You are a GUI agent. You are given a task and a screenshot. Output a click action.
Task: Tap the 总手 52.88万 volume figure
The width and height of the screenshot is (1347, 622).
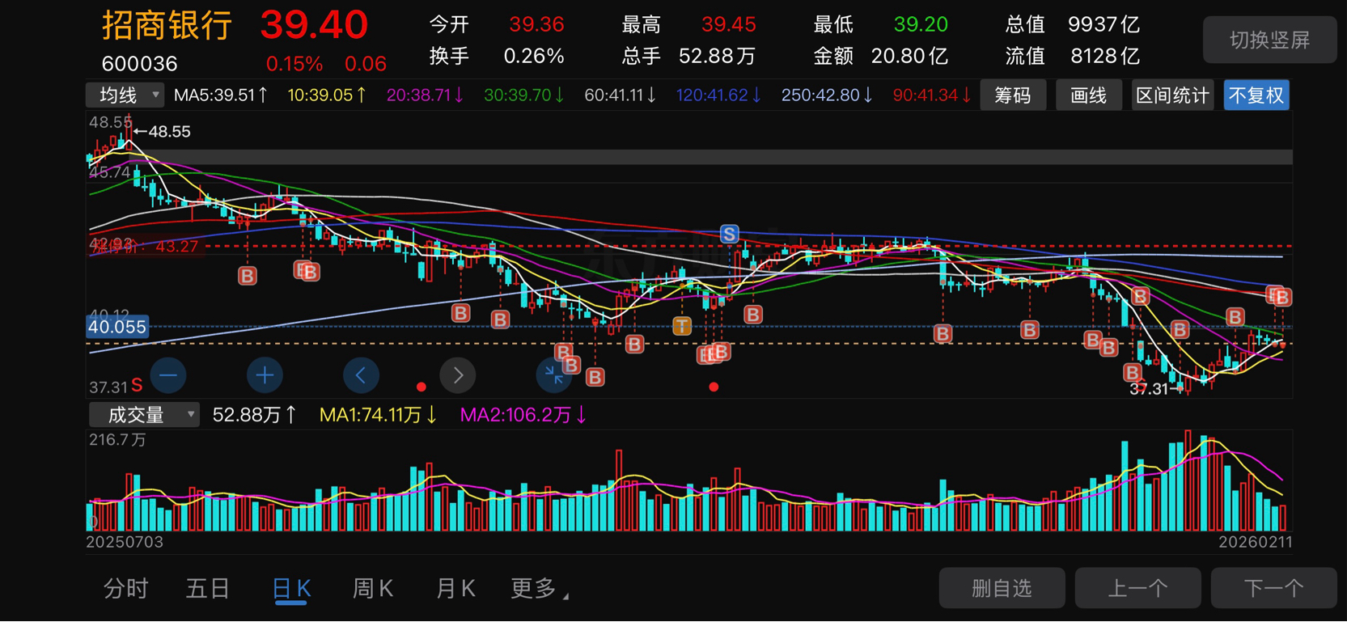(688, 57)
